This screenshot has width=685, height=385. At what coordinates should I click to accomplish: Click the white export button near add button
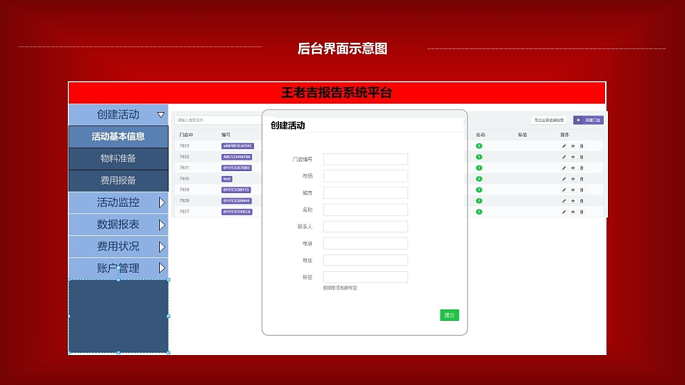(549, 120)
